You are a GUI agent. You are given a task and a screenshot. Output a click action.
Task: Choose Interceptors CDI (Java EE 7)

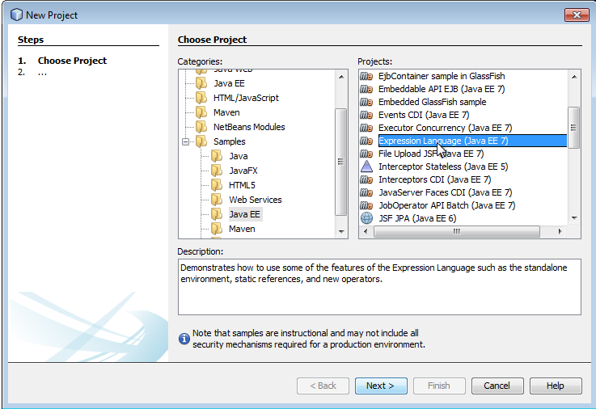434,179
